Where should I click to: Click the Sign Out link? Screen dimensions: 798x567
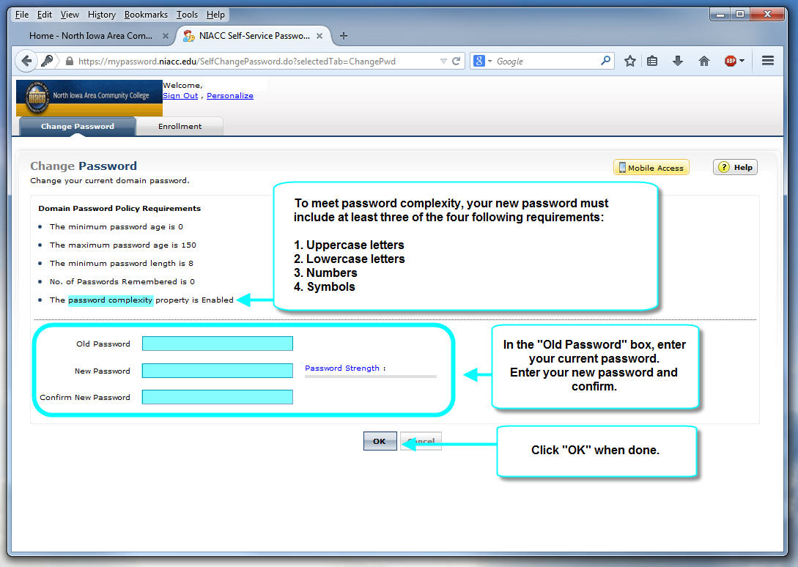180,95
